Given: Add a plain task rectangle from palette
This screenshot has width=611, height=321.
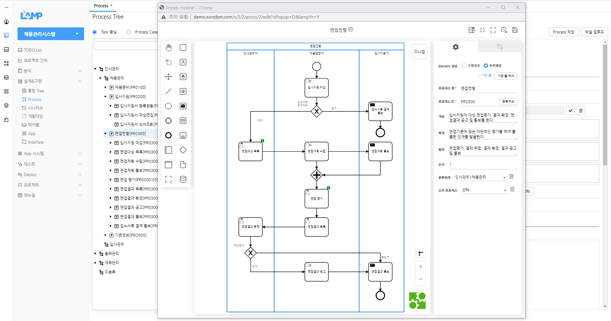Looking at the screenshot, I should [x=183, y=47].
